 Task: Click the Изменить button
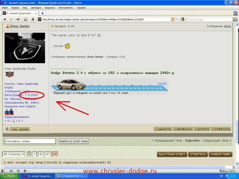click(x=183, y=129)
